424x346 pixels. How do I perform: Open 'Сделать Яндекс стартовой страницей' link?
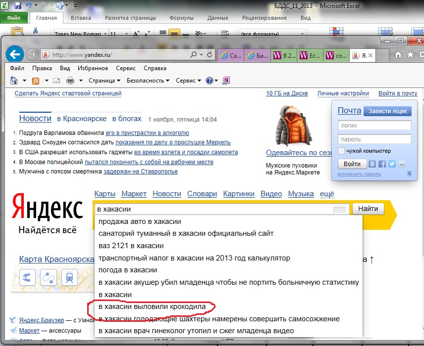click(x=68, y=93)
